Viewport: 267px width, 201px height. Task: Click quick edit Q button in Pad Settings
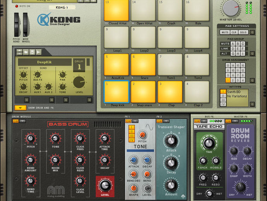point(252,32)
